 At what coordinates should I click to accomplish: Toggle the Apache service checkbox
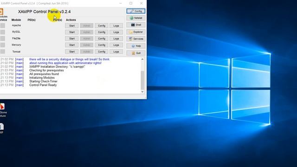(x=2, y=26)
